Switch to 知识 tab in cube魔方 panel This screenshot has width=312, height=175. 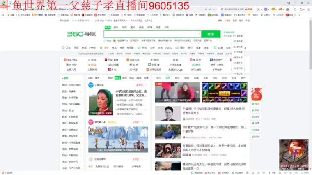point(132,78)
